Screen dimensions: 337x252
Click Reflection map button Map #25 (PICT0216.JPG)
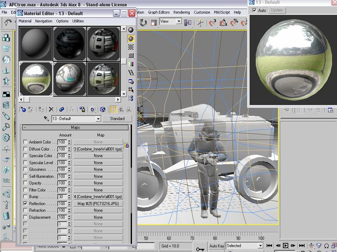coord(98,204)
